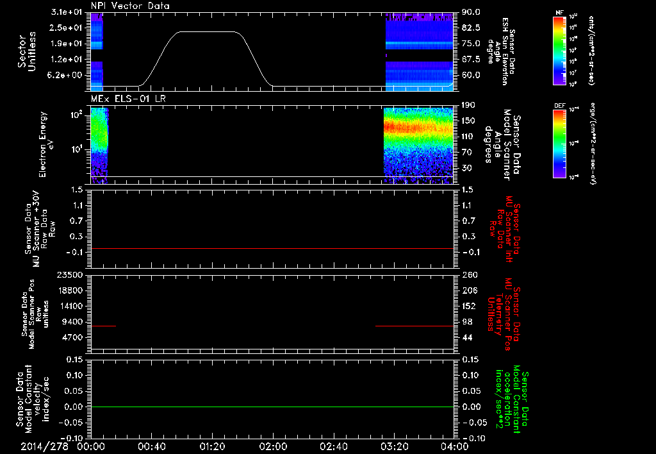
Task: Click the "cnts/(cm**2-sr-sec)" units label
Action: tap(591, 50)
